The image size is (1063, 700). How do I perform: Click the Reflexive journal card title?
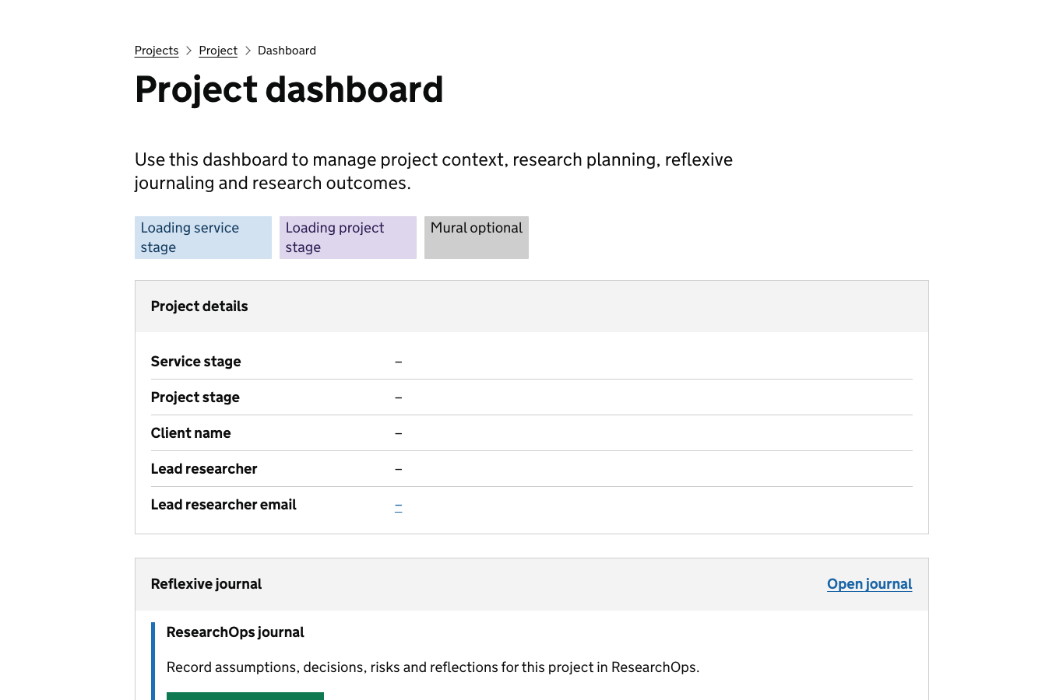[x=206, y=584]
